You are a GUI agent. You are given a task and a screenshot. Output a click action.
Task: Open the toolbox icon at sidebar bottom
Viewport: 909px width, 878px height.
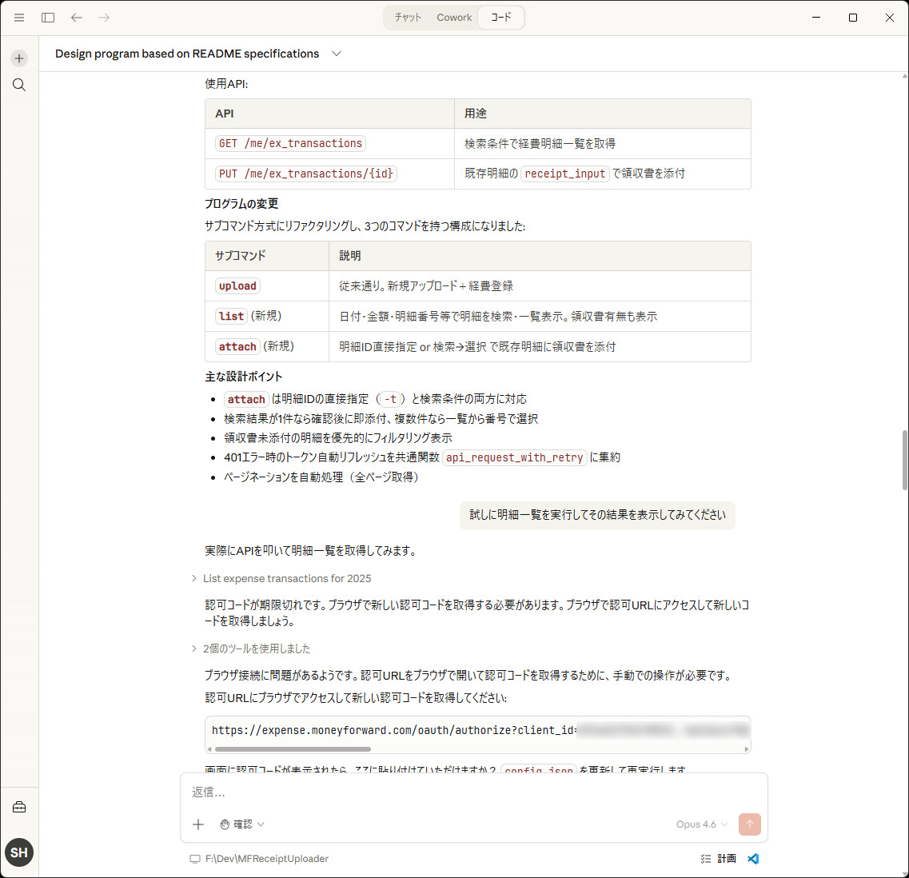tap(18, 808)
